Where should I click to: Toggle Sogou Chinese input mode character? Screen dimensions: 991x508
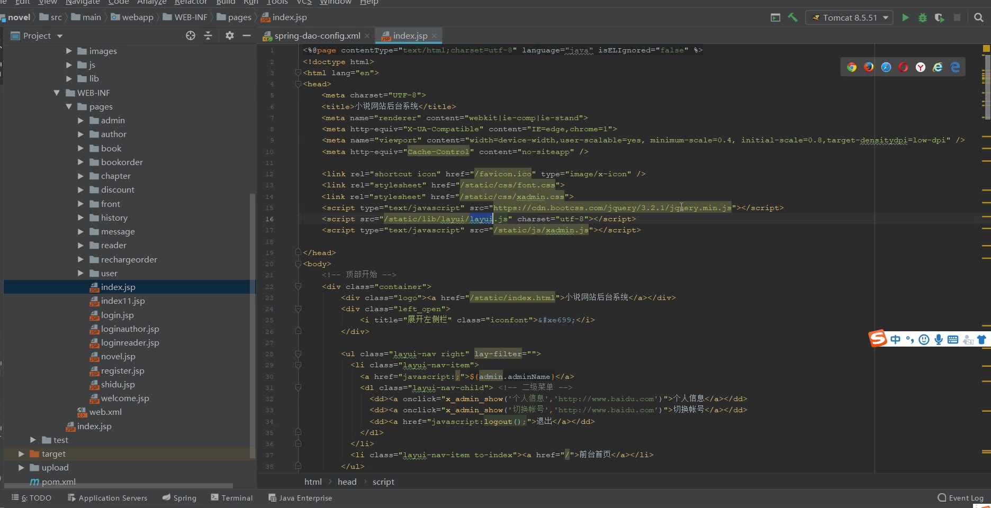pos(895,340)
